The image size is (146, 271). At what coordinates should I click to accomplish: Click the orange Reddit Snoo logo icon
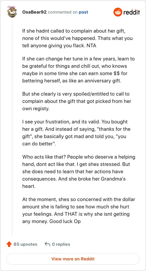pyautogui.click(x=118, y=12)
